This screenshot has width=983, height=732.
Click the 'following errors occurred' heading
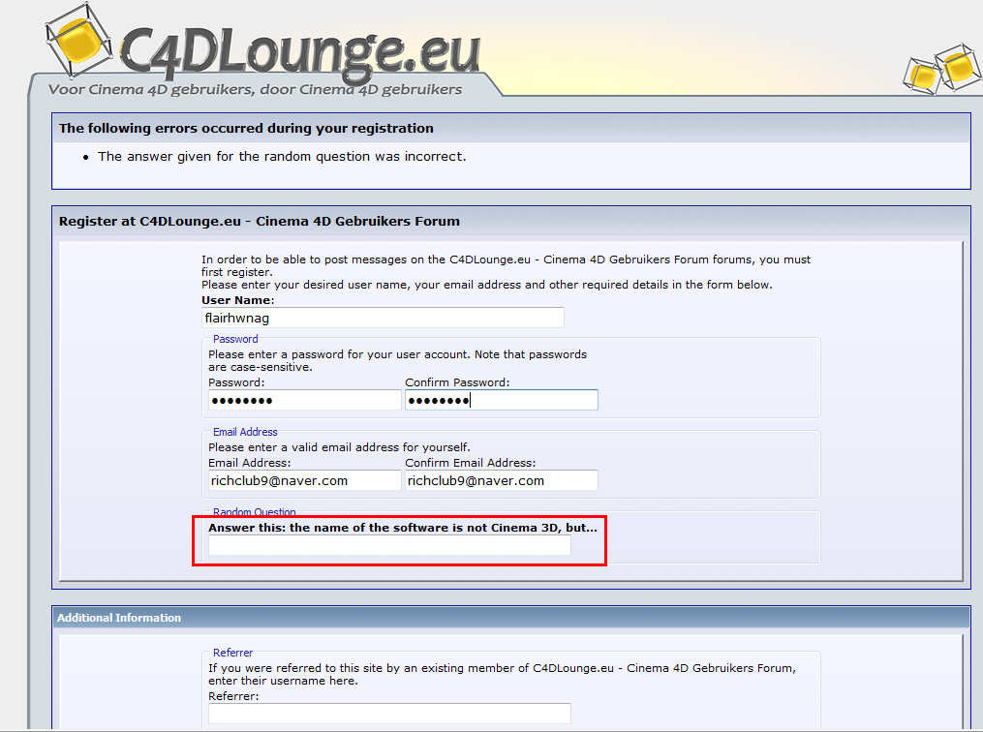click(246, 128)
